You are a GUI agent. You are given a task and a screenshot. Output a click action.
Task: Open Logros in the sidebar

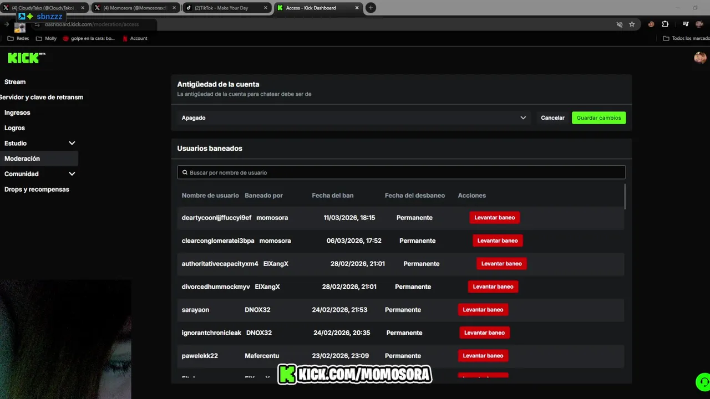[14, 128]
